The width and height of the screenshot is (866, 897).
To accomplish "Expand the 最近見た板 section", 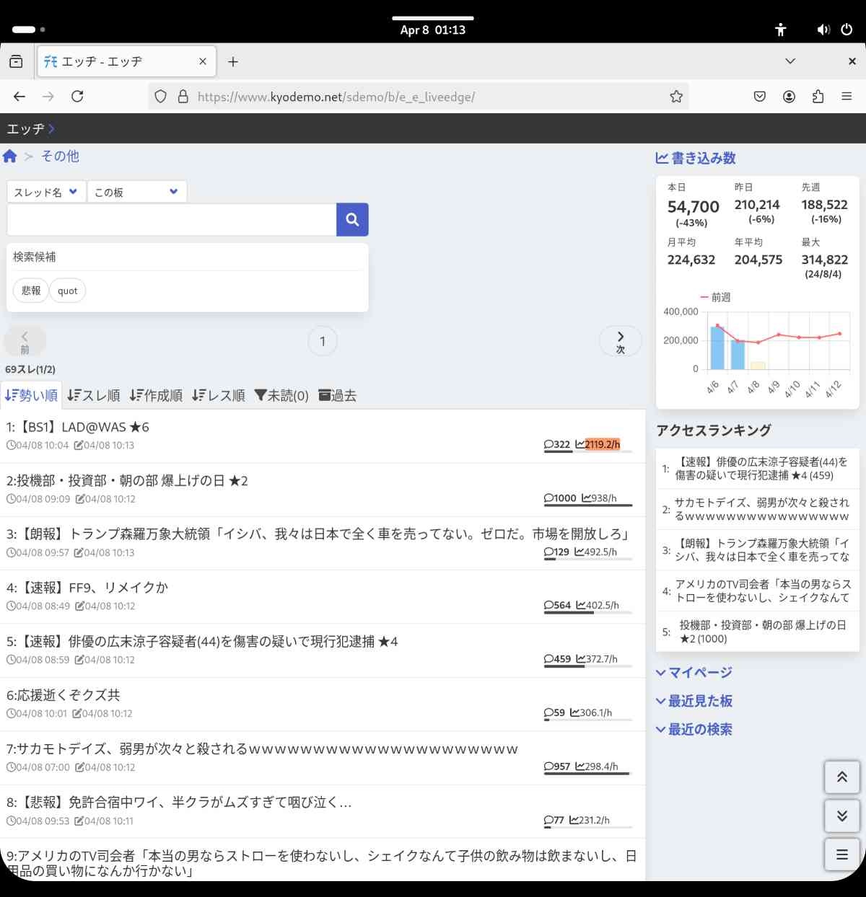I will (x=694, y=701).
